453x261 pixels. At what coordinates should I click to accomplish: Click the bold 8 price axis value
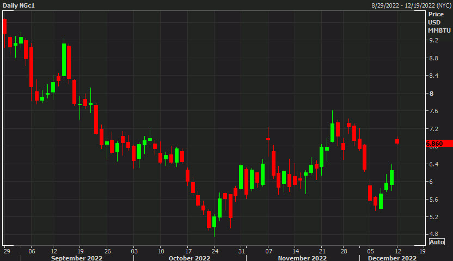(432, 94)
